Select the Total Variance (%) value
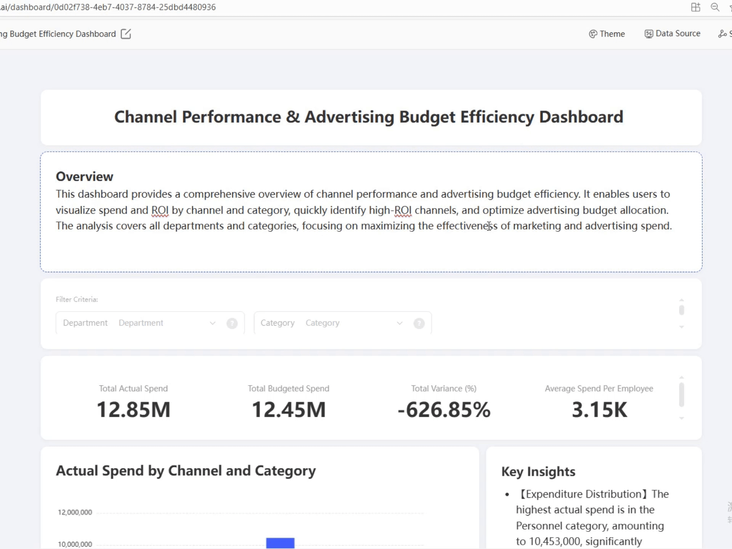This screenshot has height=549, width=732. coord(444,410)
